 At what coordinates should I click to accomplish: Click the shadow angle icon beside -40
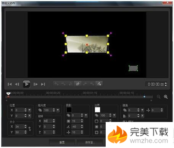coord(68,127)
